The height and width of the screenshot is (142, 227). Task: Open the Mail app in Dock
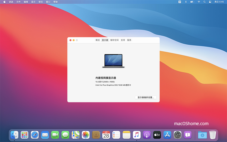pos(45,135)
